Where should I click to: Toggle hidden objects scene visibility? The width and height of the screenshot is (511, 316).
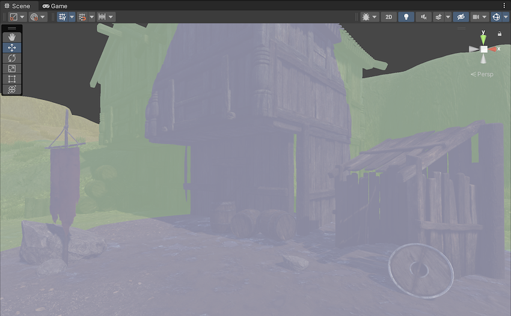click(461, 17)
